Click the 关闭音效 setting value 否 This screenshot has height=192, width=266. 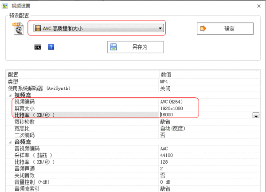[x=162, y=175]
